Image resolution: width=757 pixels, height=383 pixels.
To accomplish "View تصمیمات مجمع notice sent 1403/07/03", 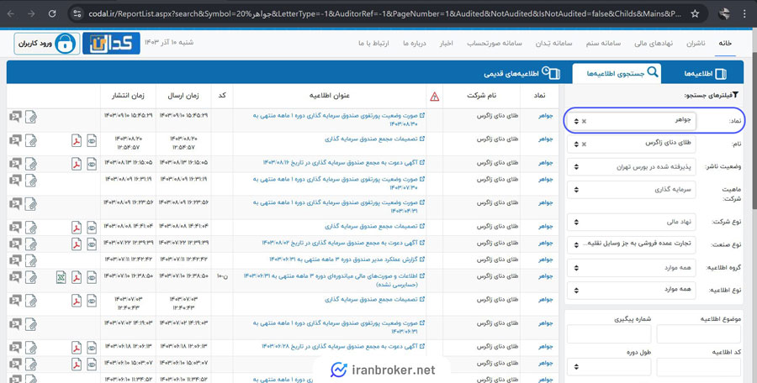I will (x=92, y=301).
